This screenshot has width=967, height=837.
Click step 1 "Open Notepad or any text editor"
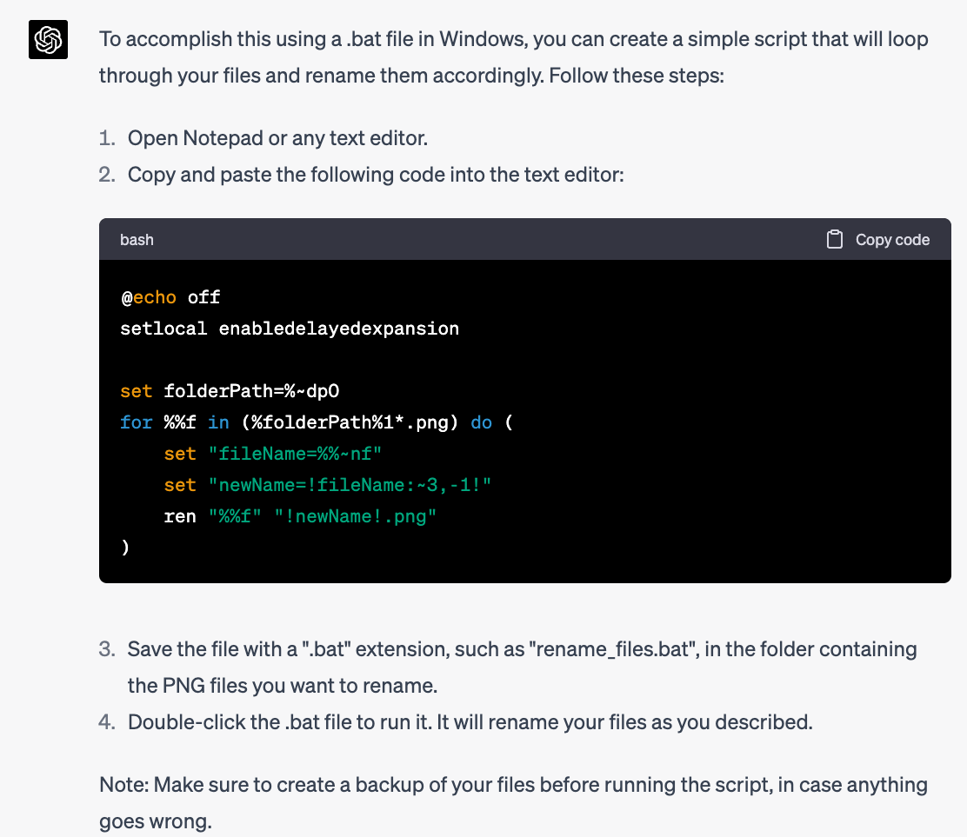click(277, 138)
